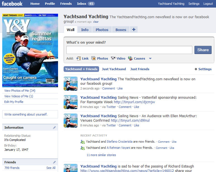Screen dimensions: 216x172
Task: Click the Causes globe icon
Action: pyautogui.click(x=130, y=58)
